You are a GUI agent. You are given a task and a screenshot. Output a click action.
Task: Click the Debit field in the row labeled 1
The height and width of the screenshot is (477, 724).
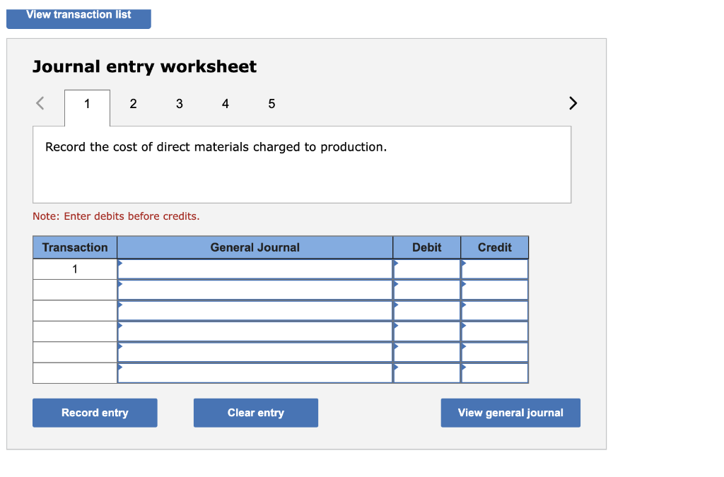426,269
